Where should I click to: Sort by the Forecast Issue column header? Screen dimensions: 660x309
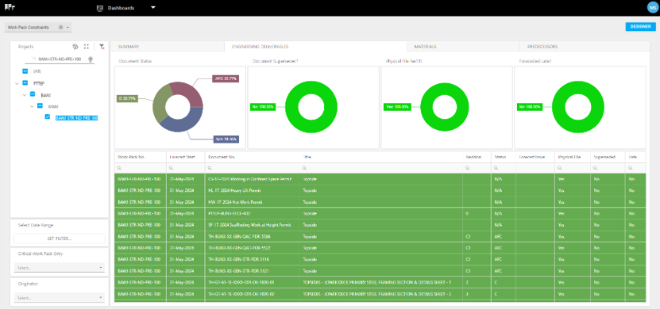point(535,157)
